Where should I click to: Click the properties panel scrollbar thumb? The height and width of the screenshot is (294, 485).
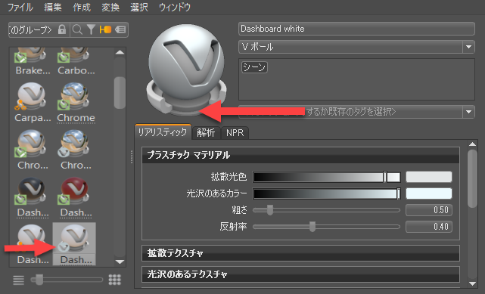472,179
